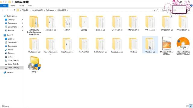Open the File menu tab
Image resolution: width=193 pixels, height=108 pixels.
click(4, 6)
